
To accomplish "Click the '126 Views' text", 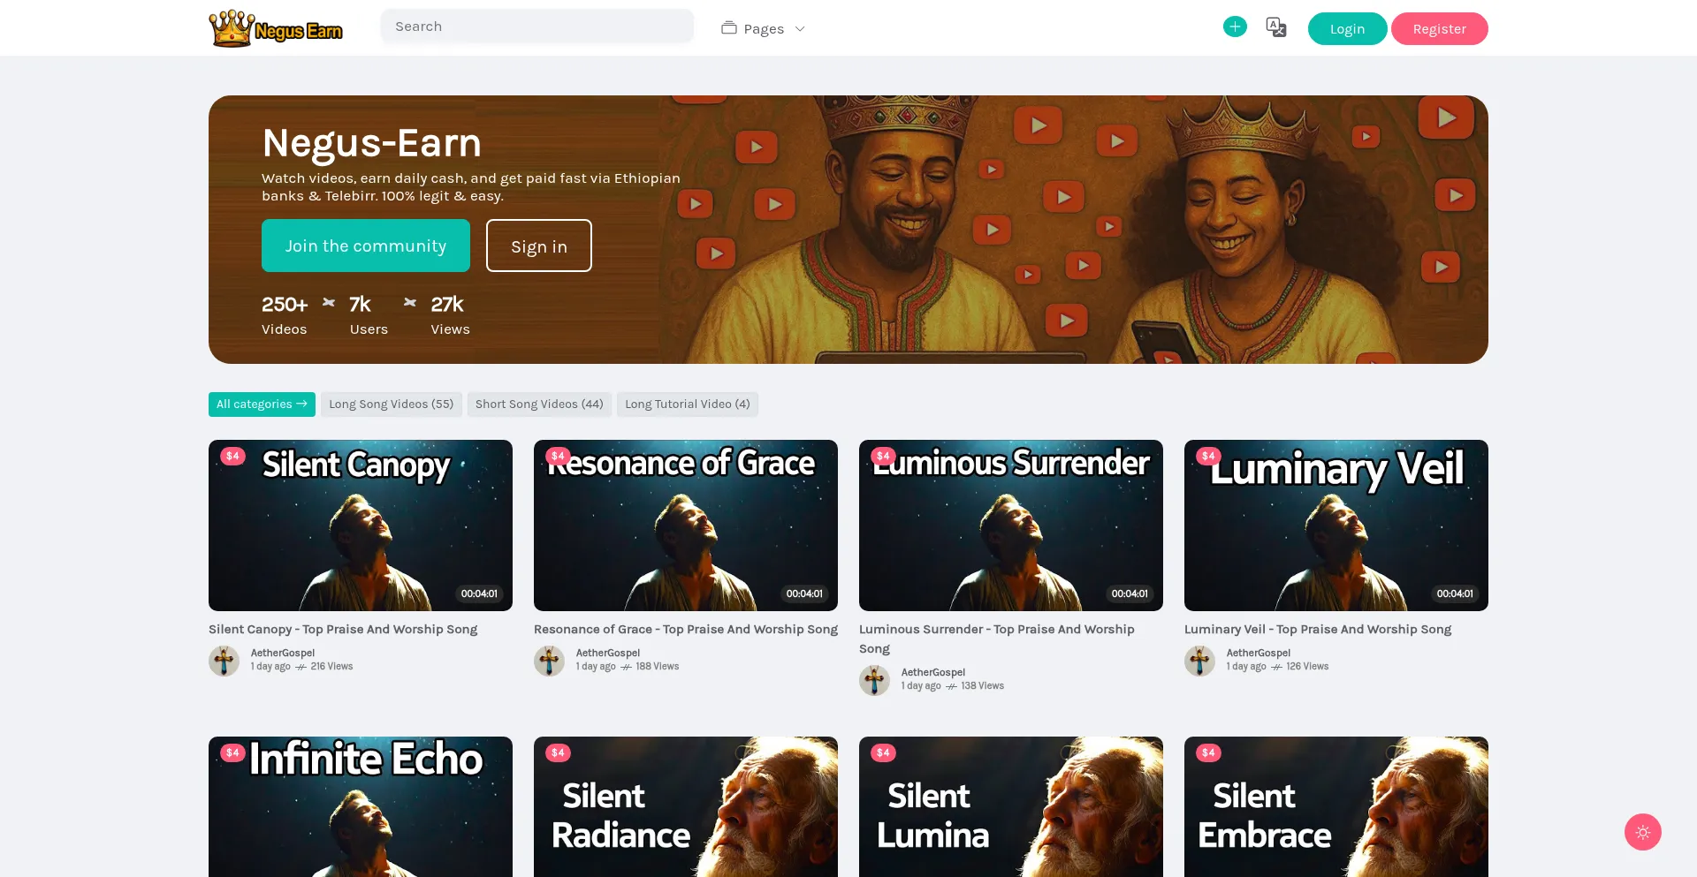I will point(1307,667).
